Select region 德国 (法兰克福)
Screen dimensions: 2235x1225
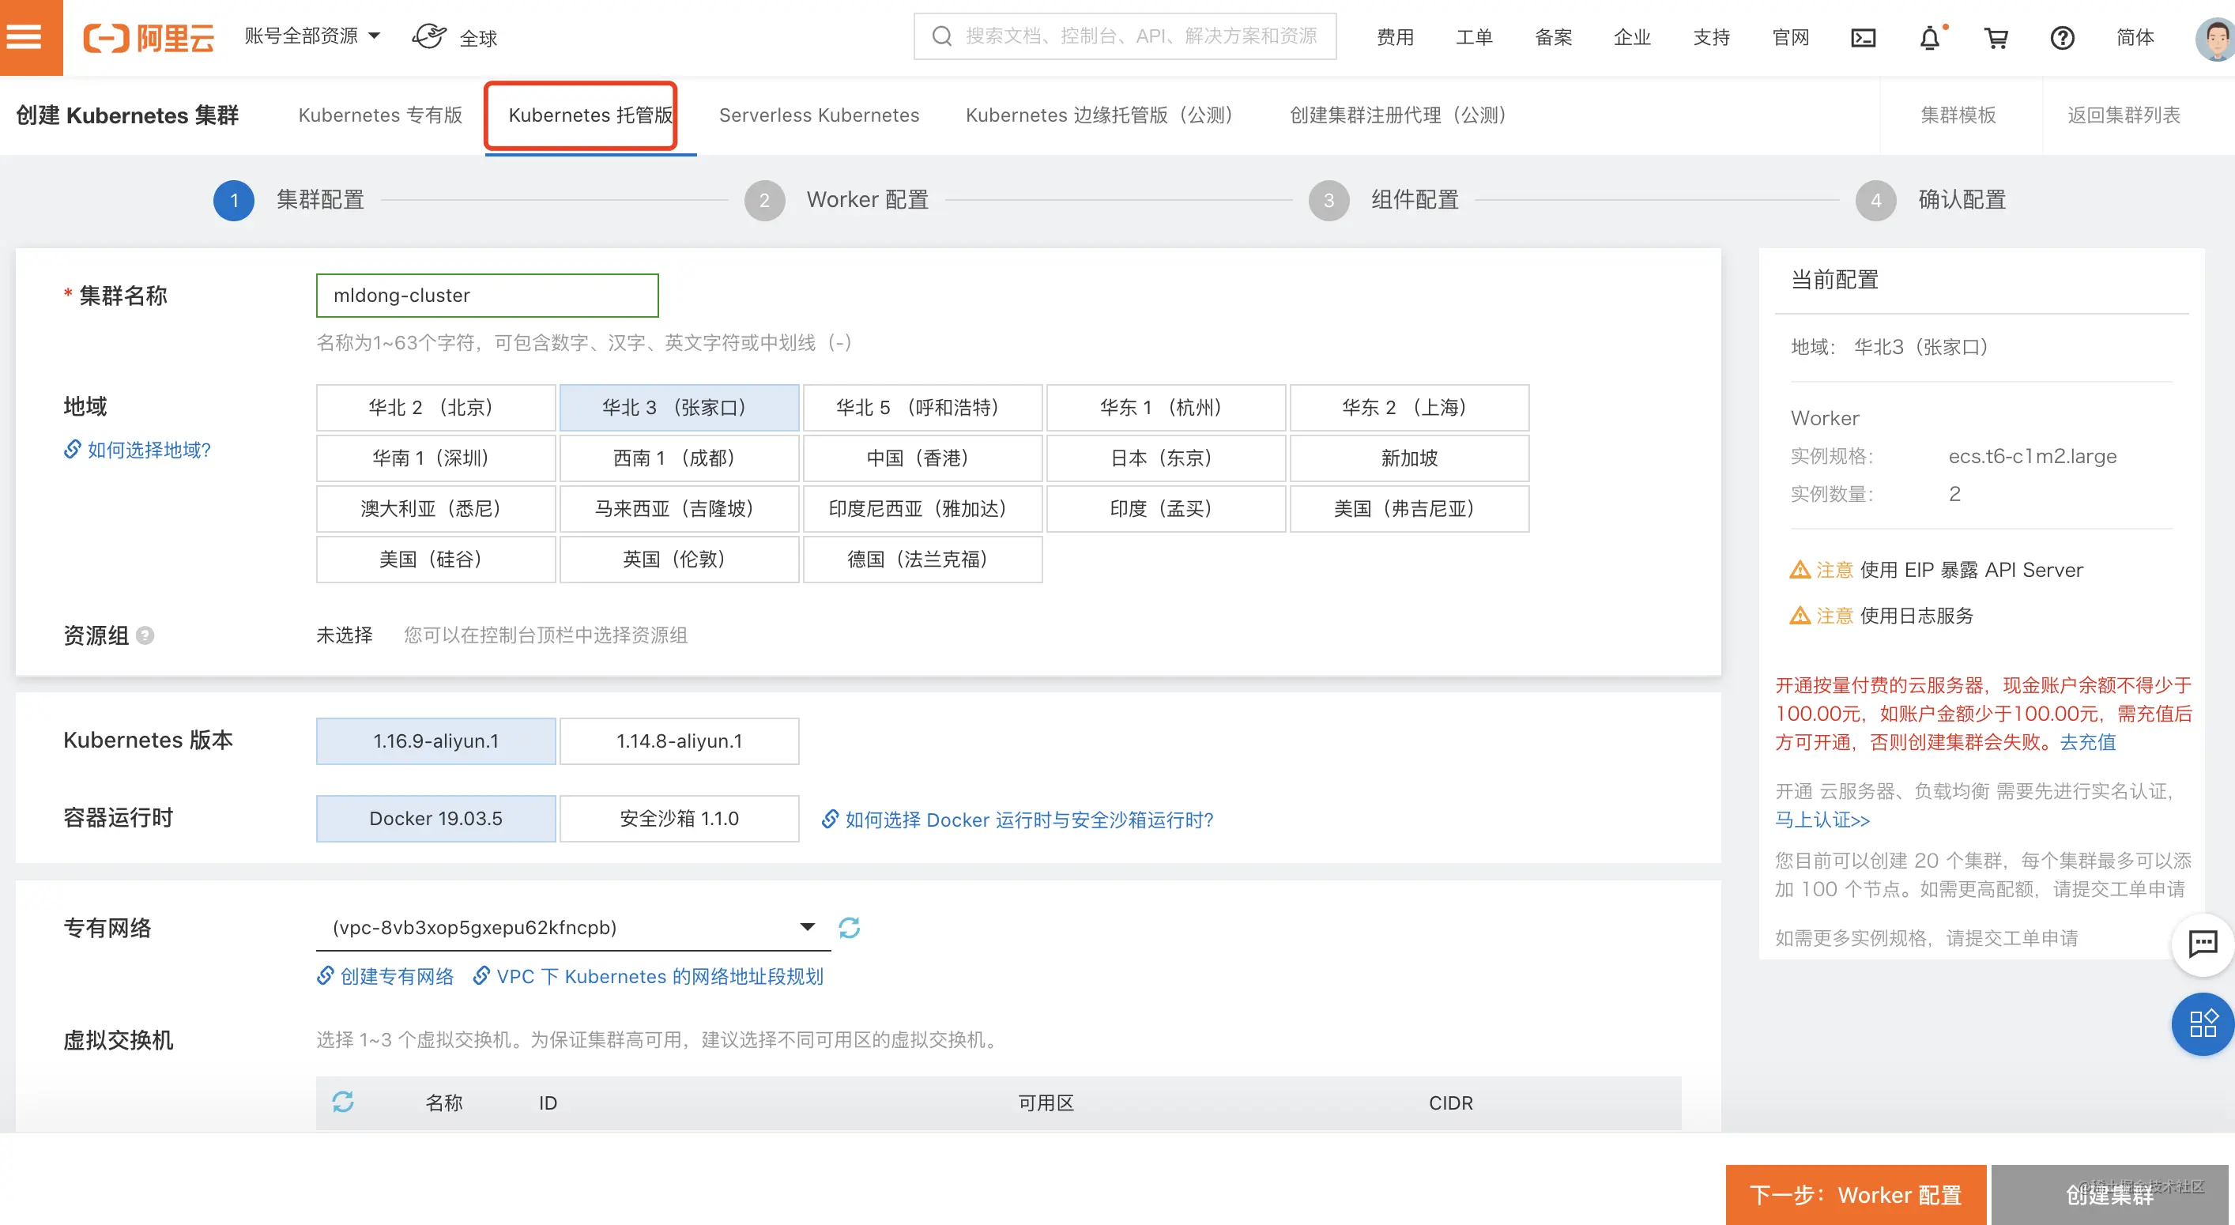coord(923,560)
